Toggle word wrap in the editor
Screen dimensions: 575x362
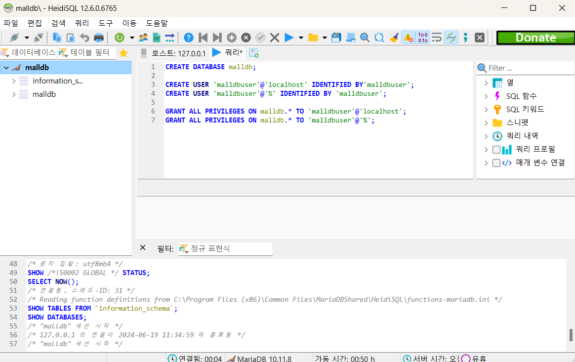point(437,38)
